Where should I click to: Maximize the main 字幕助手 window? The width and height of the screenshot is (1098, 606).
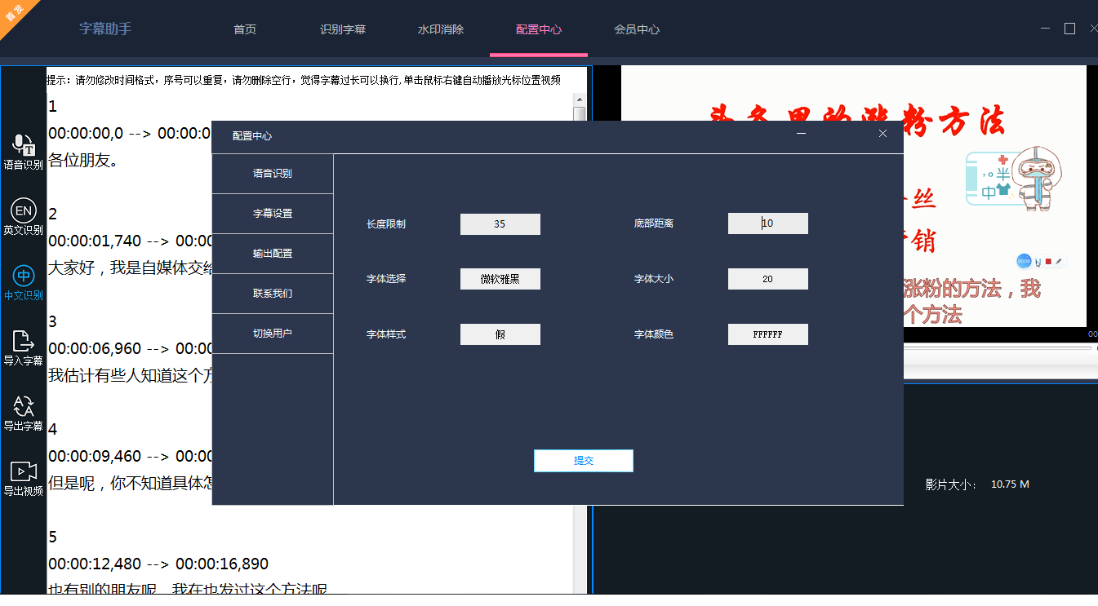tap(1069, 29)
